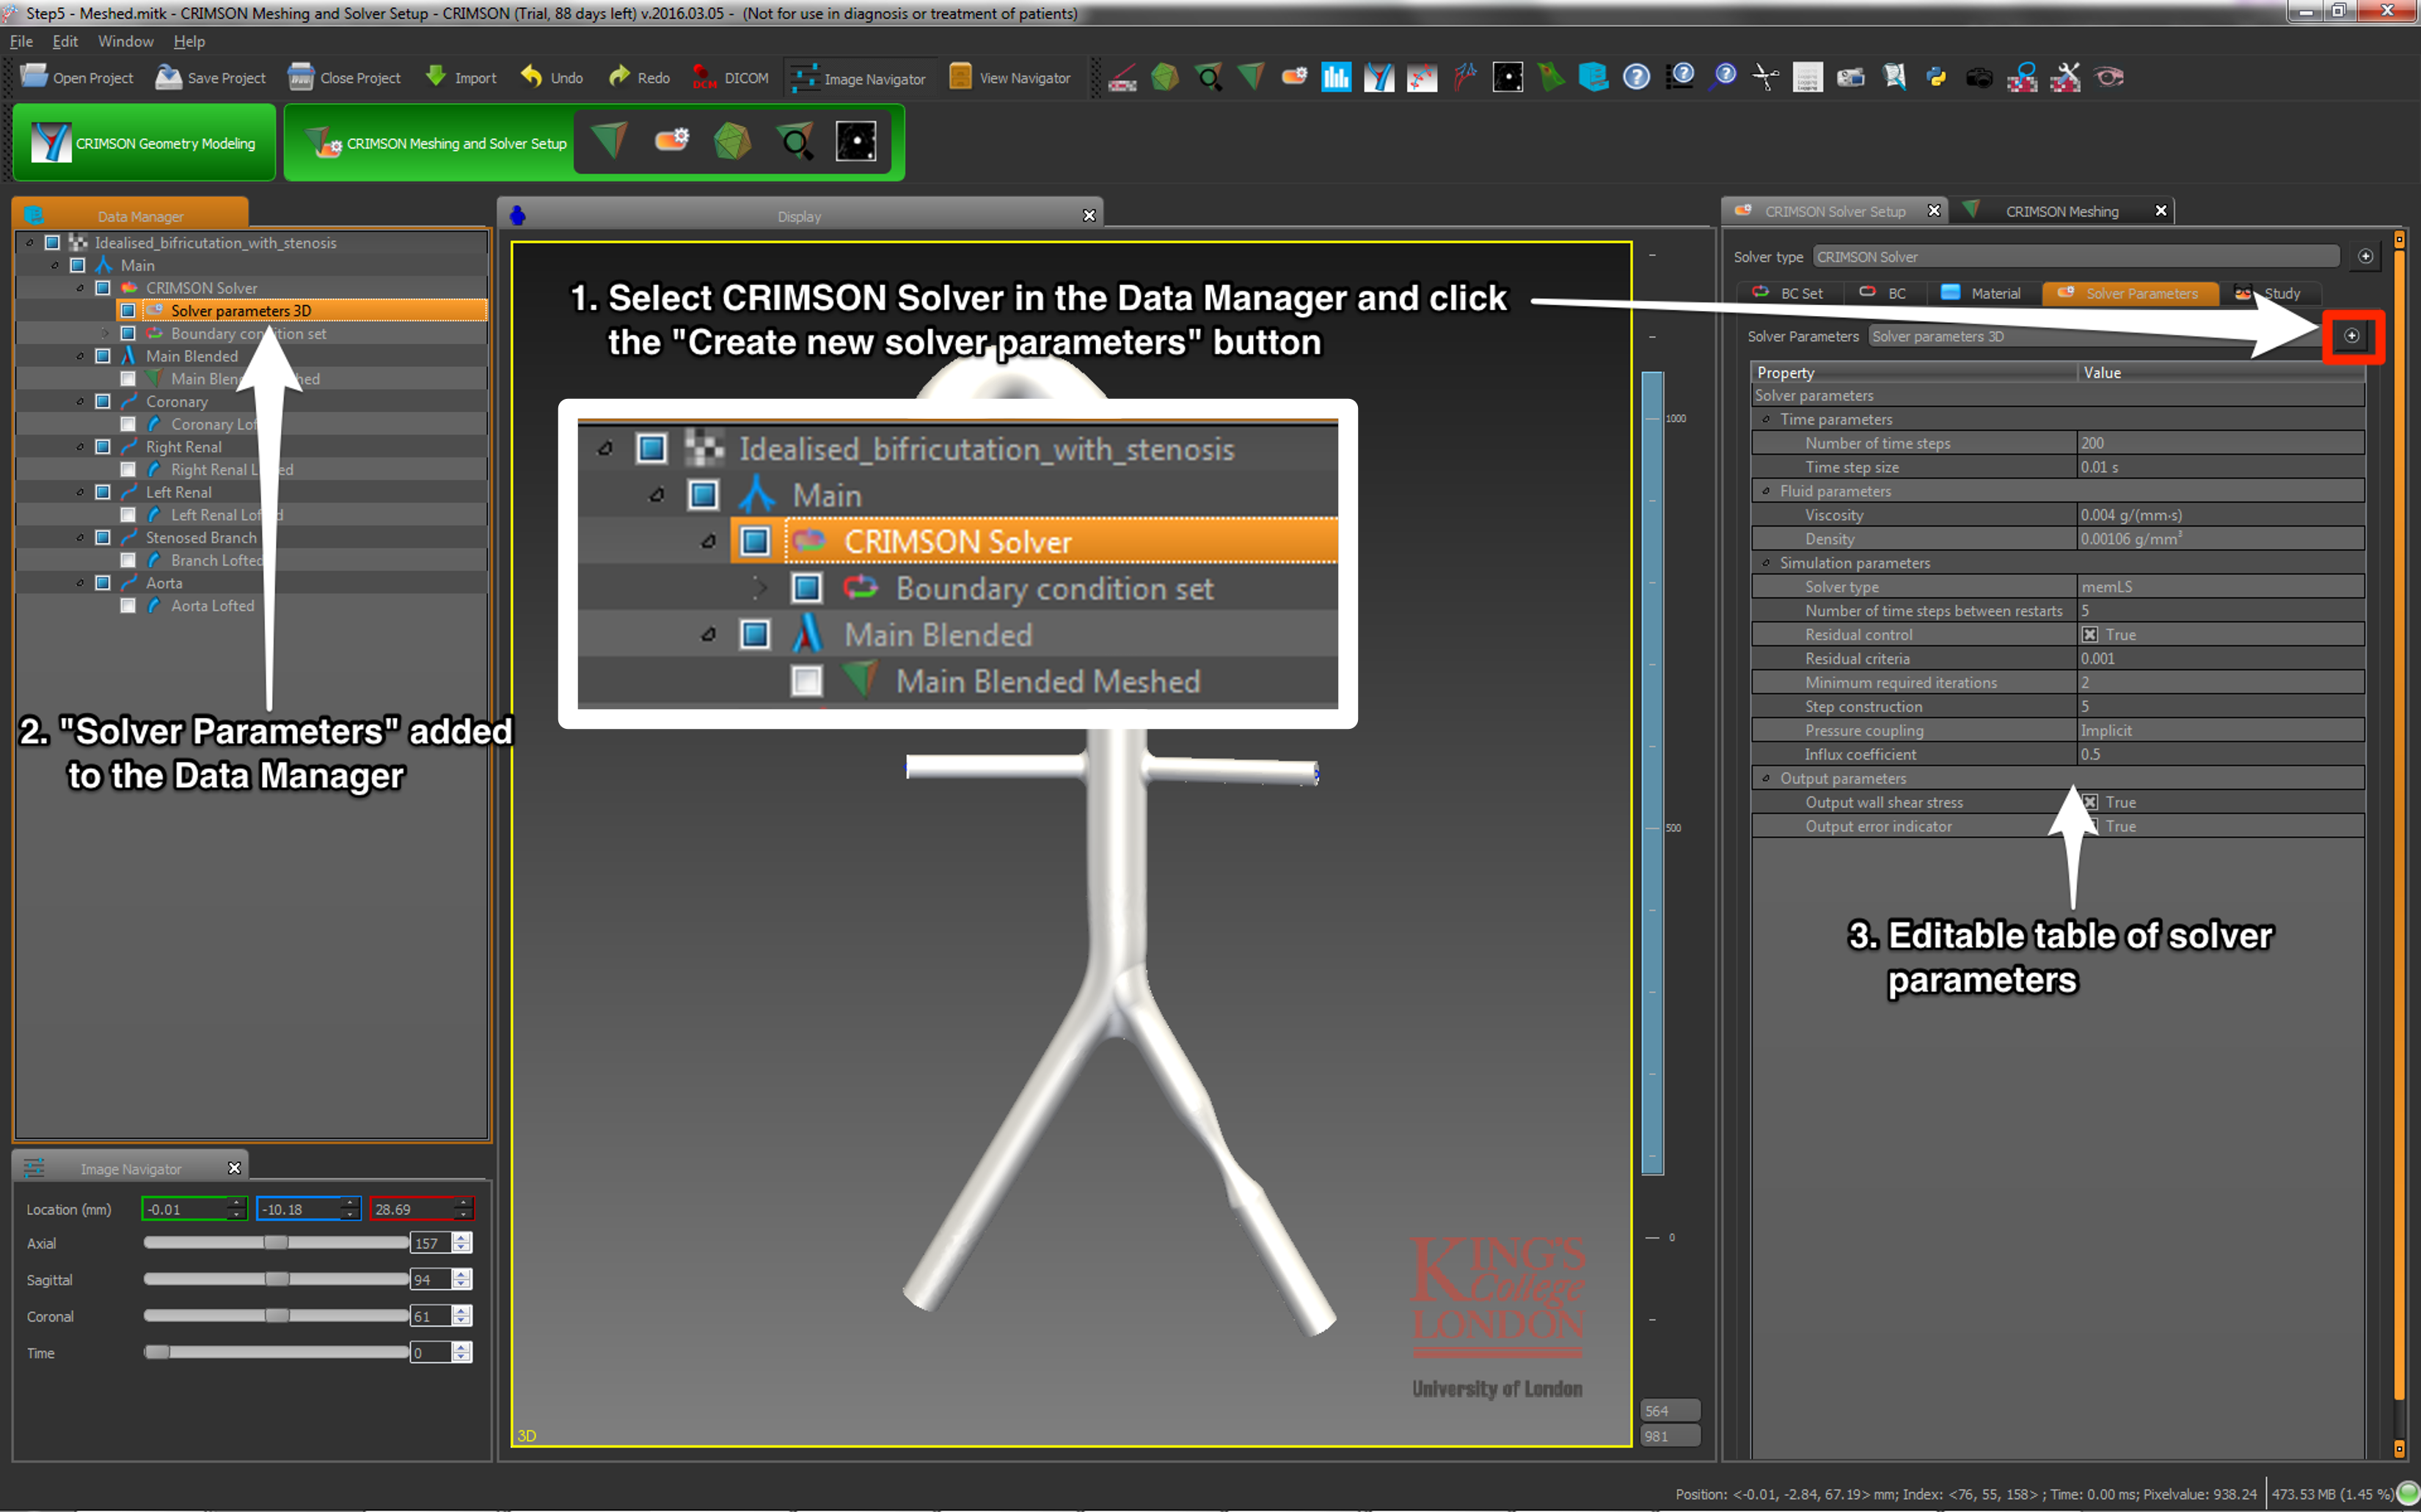Click the Sagittal slice slider
The width and height of the screenshot is (2421, 1512).
pos(276,1279)
